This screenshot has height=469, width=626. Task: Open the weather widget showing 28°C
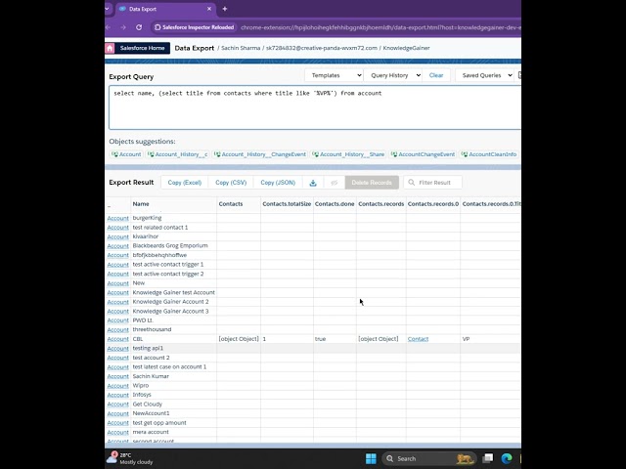coord(130,458)
